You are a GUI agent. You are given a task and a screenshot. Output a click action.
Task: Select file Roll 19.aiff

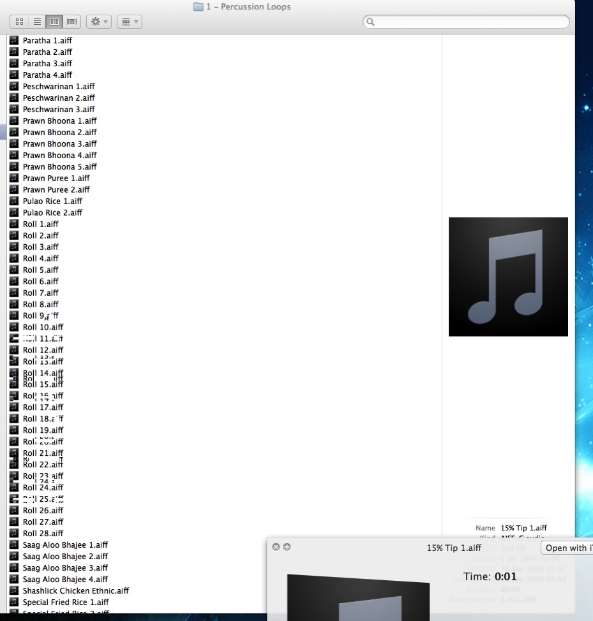pos(43,430)
